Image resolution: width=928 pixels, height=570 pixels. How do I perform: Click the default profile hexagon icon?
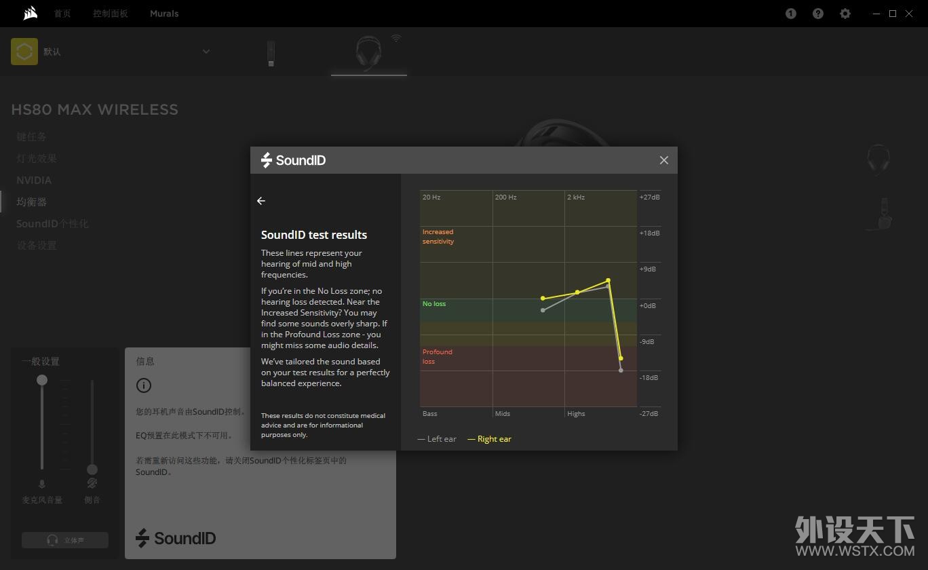[24, 52]
